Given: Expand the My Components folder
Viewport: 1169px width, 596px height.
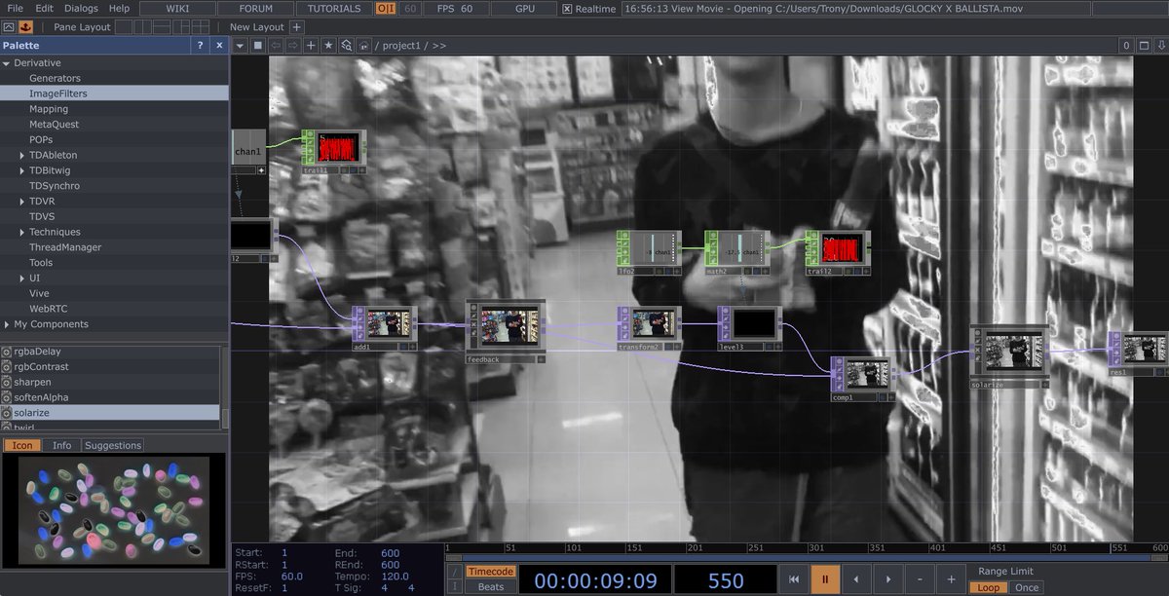Looking at the screenshot, I should click(7, 324).
